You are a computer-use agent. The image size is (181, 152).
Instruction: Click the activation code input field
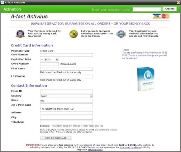pos(147,9)
